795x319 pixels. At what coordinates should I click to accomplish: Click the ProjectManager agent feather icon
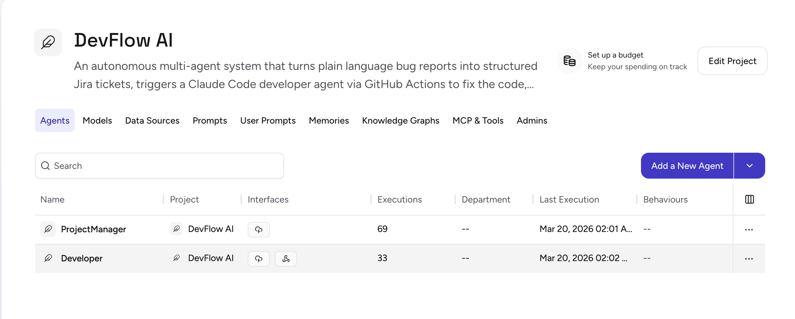[x=48, y=229]
